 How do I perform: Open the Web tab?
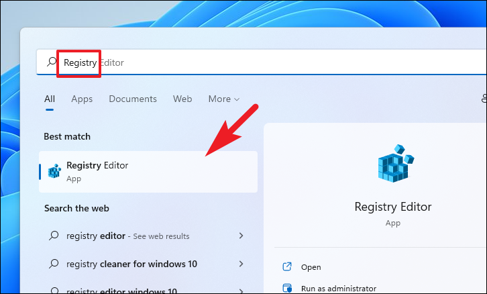coord(182,99)
